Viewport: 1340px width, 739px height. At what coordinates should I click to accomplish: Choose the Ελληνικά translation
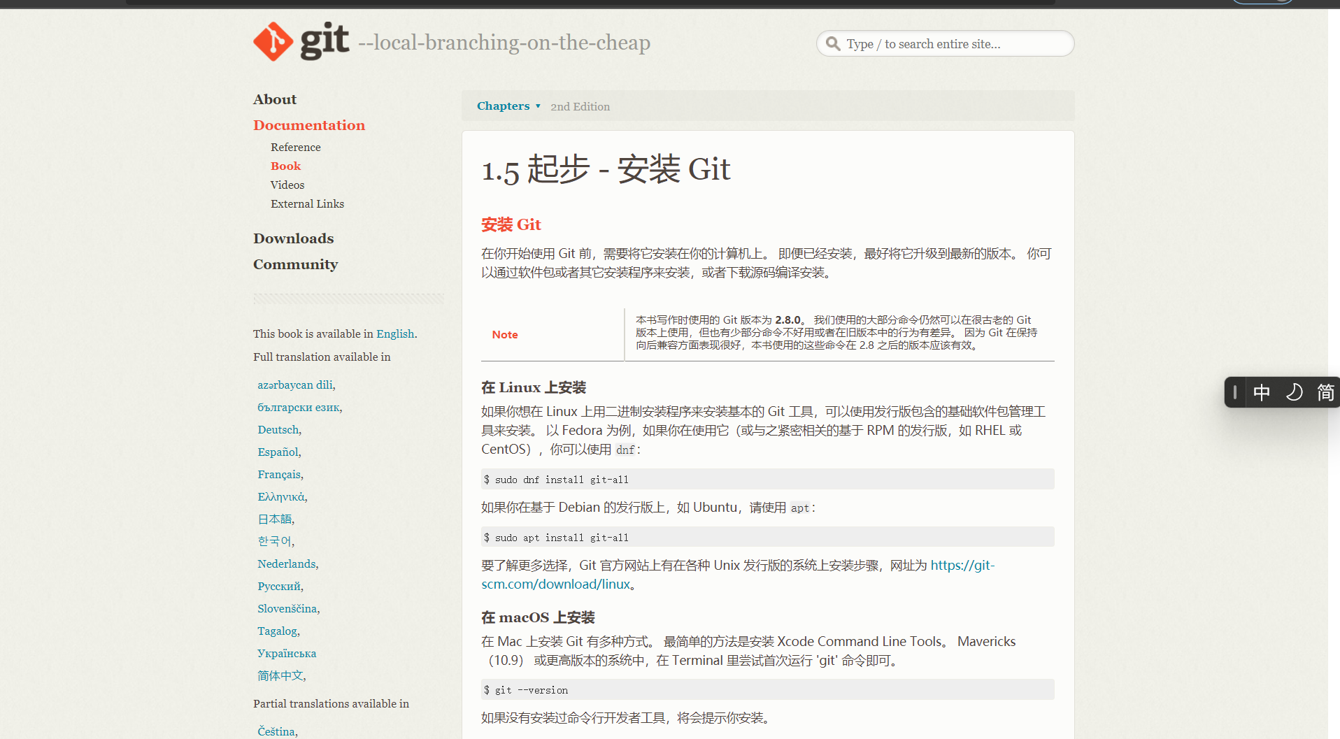click(281, 496)
